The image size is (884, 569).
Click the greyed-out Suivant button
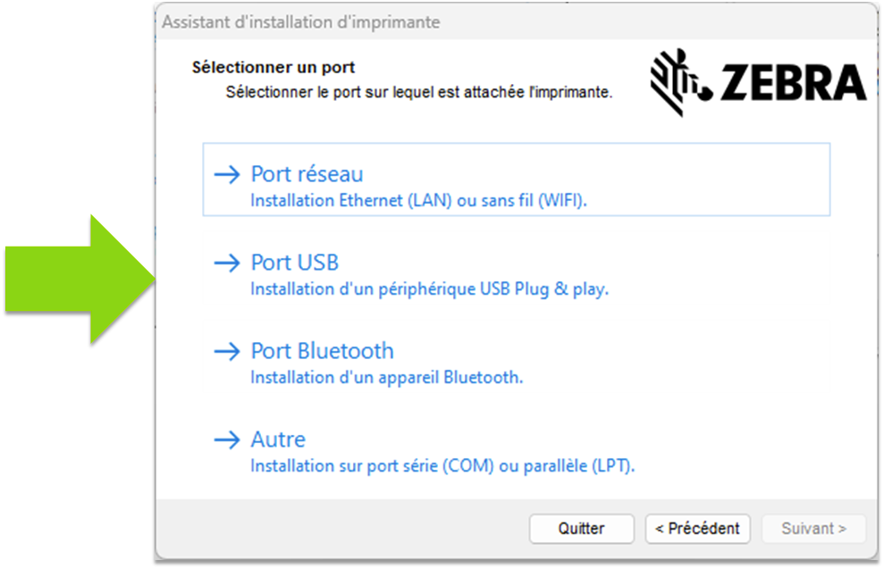[813, 529]
